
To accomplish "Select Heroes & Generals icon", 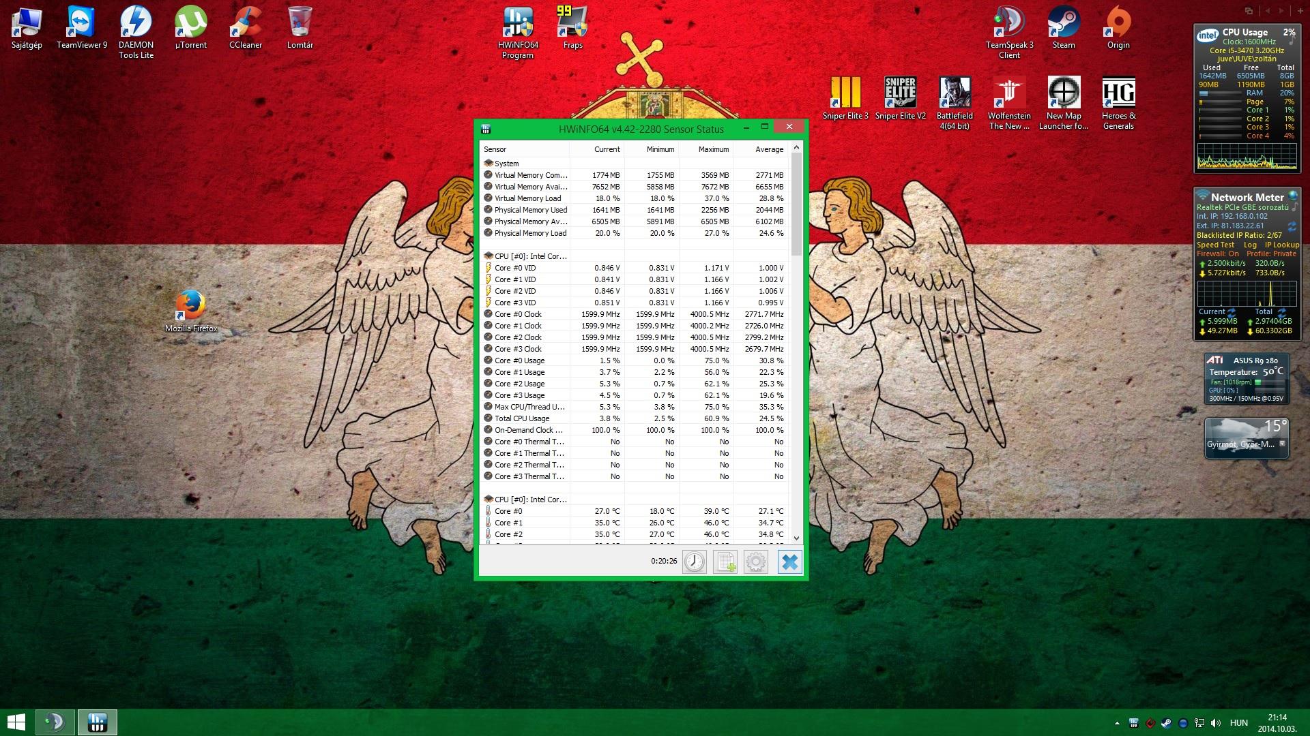I will pos(1118,103).
